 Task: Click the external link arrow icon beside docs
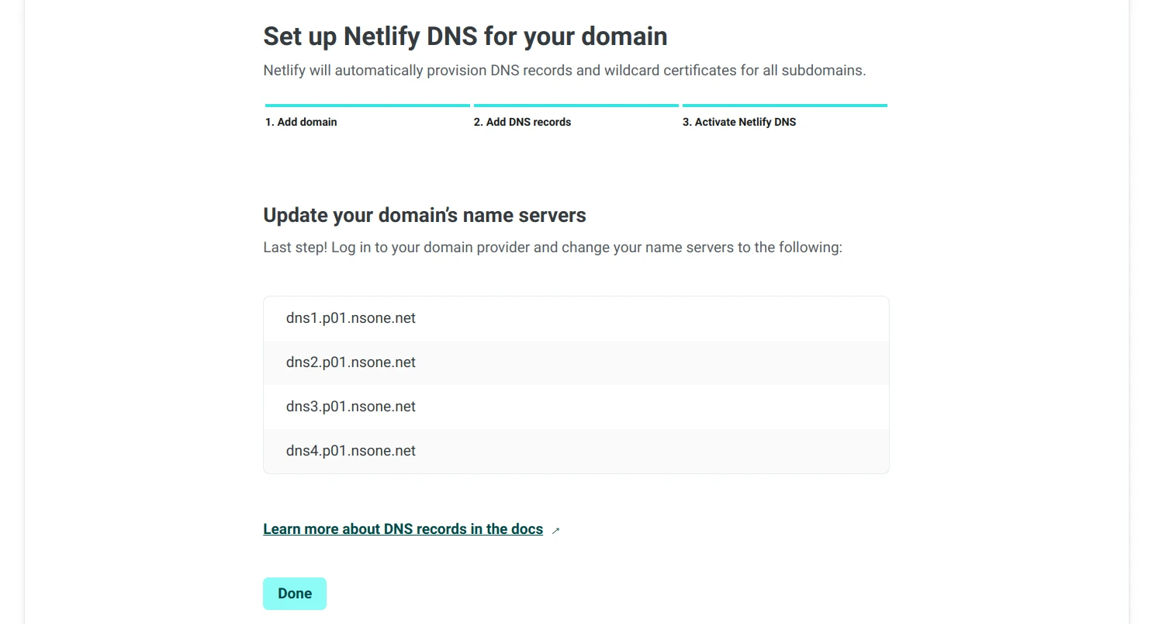[x=555, y=531]
